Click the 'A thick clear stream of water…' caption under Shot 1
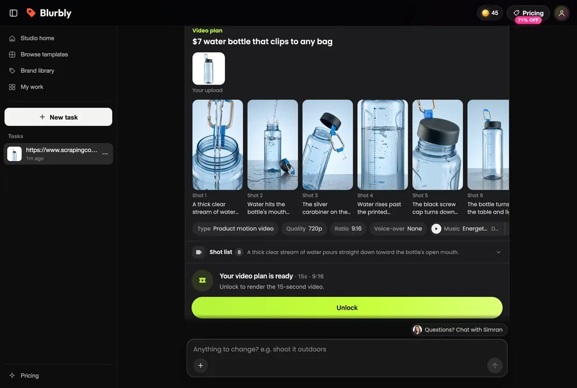The width and height of the screenshot is (577, 388). click(x=215, y=208)
